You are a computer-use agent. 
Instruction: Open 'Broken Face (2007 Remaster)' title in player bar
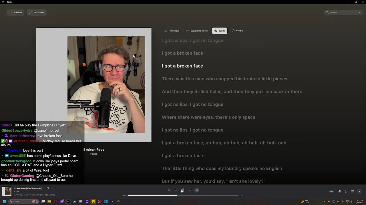[x=28, y=188]
